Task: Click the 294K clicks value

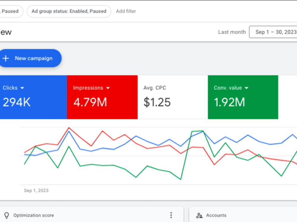Action: coord(17,102)
